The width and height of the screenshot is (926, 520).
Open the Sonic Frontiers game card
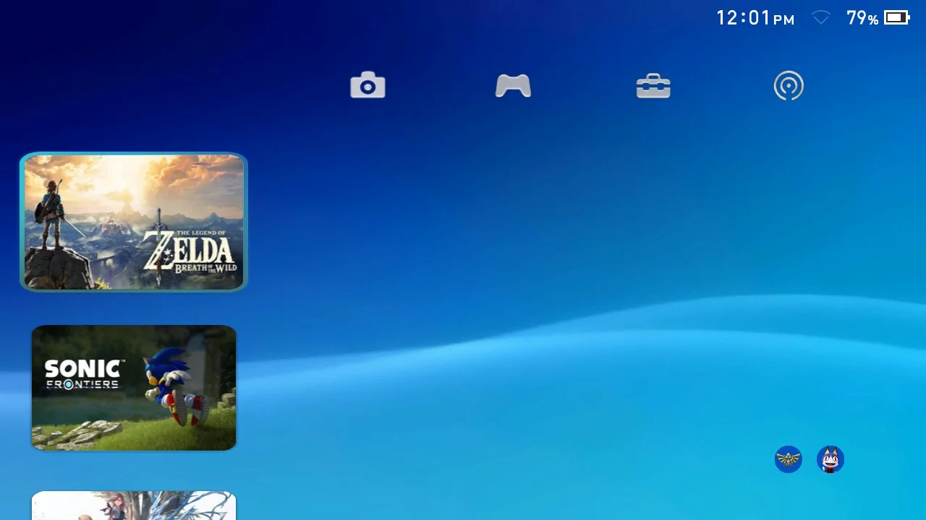[x=134, y=388]
